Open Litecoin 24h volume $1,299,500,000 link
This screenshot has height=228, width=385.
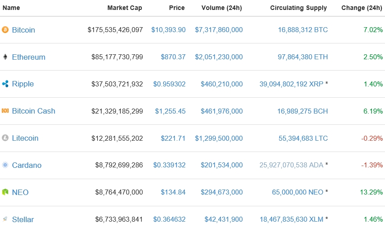point(219,138)
